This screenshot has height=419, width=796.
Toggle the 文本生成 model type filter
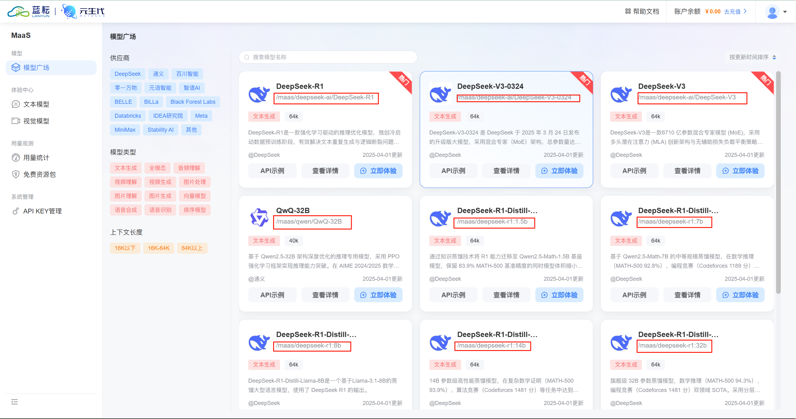point(126,168)
